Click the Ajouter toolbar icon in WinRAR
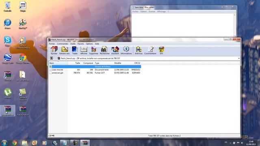Image resolution: width=260 pixels, height=146 pixels. [54, 50]
